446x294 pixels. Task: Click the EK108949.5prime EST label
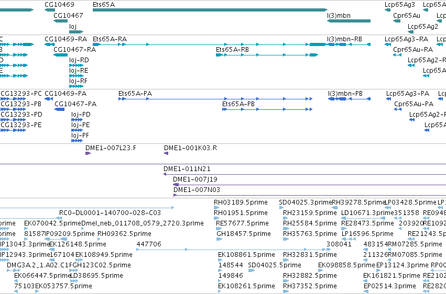coord(104,255)
